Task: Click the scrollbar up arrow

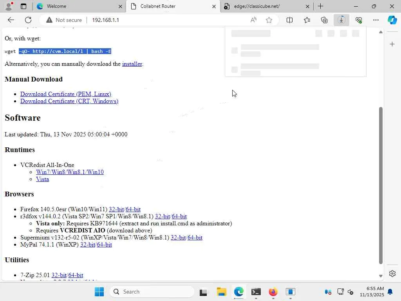Action: [x=381, y=32]
